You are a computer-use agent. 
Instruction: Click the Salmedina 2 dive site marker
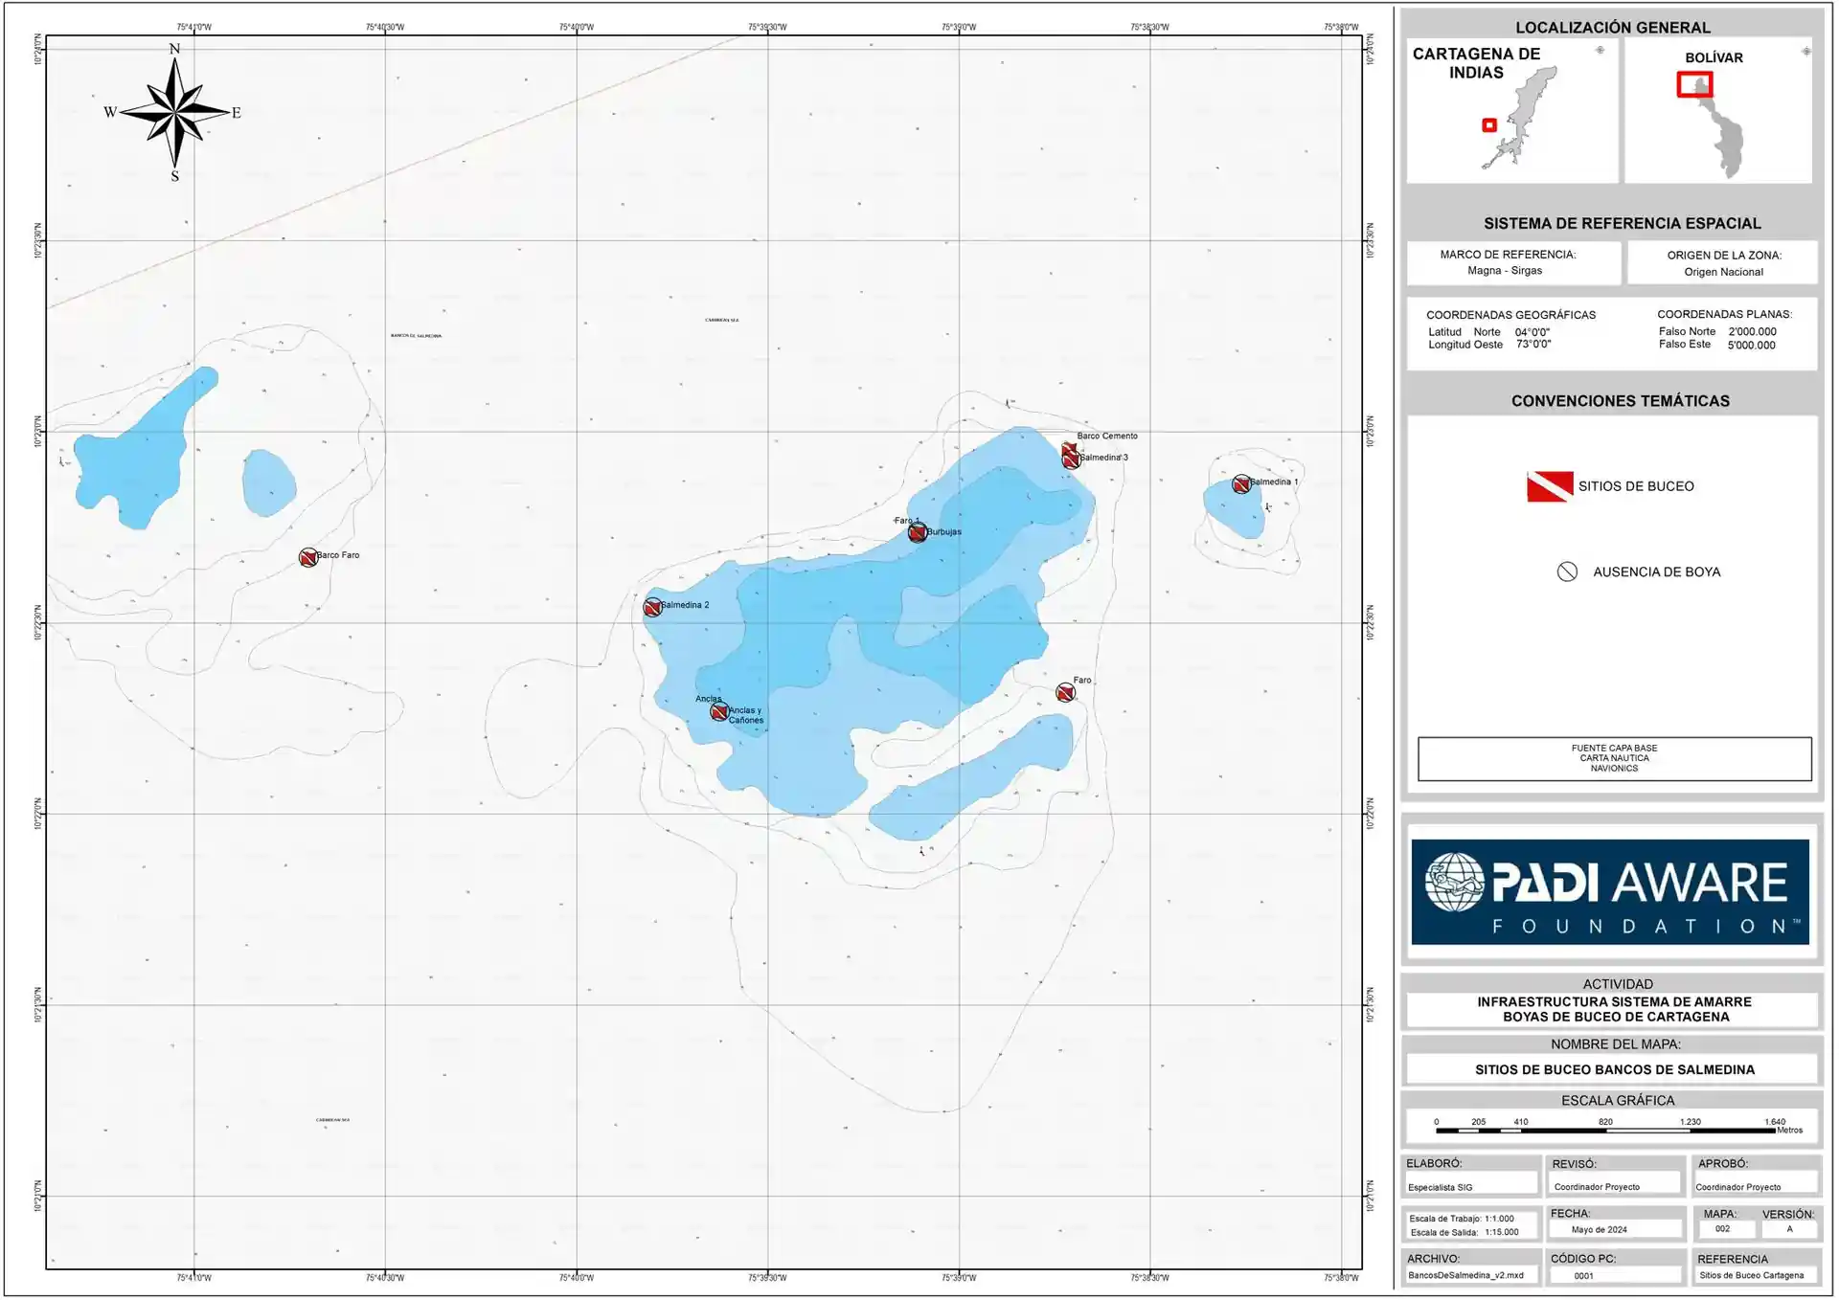652,607
